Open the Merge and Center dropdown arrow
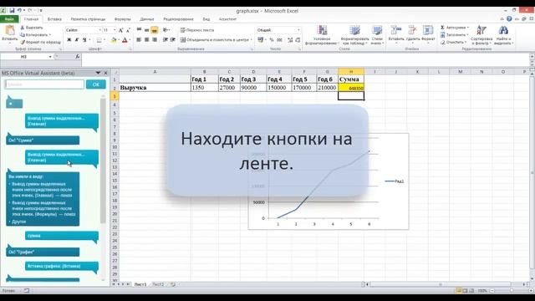 point(252,40)
